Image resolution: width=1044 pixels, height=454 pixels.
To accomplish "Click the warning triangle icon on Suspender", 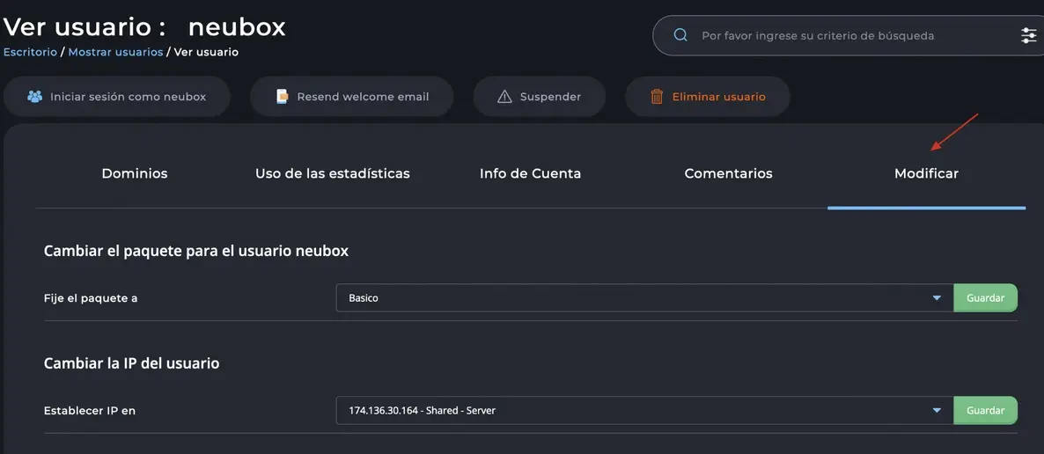I will tap(504, 97).
